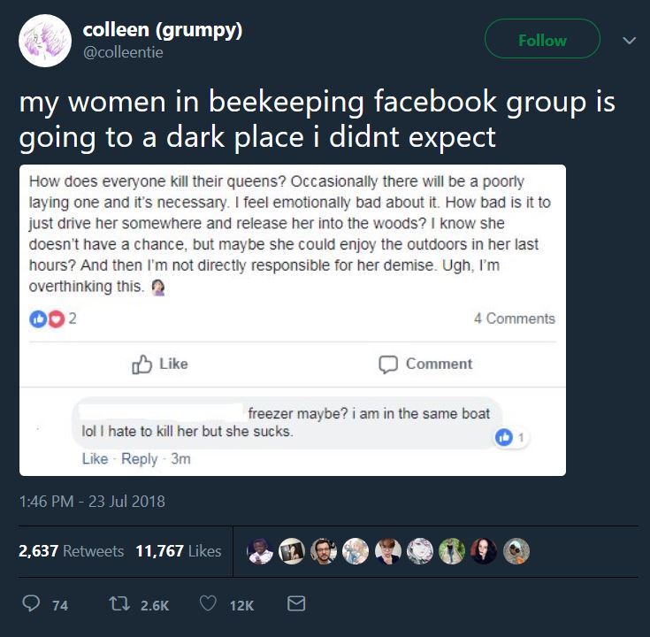The image size is (650, 637).
Task: Like the tweet with heart icon
Action: point(209,604)
